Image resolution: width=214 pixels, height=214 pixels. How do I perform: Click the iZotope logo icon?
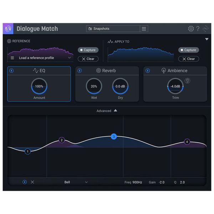8,29
